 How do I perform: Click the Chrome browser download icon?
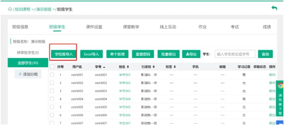click(280, 86)
